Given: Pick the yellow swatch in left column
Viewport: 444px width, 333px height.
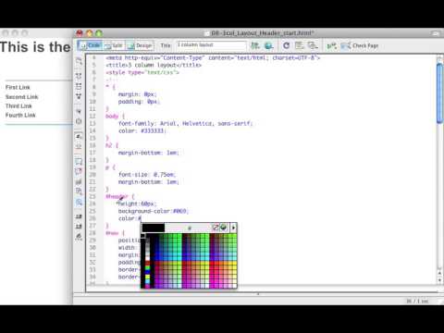Looking at the screenshot, I should click(x=147, y=277).
